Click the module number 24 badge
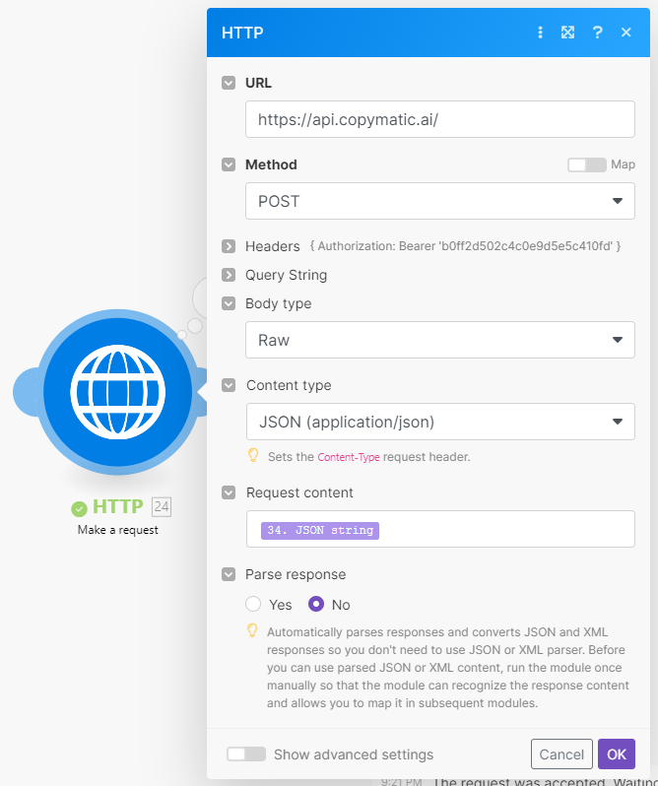This screenshot has width=658, height=786. pyautogui.click(x=162, y=507)
